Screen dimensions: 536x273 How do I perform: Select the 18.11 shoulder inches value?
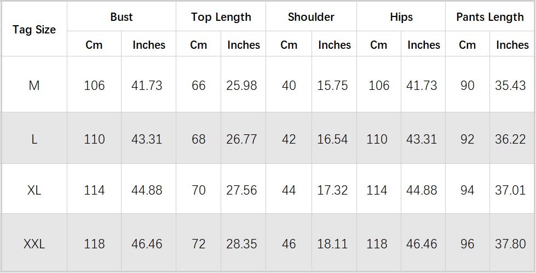pos(332,243)
